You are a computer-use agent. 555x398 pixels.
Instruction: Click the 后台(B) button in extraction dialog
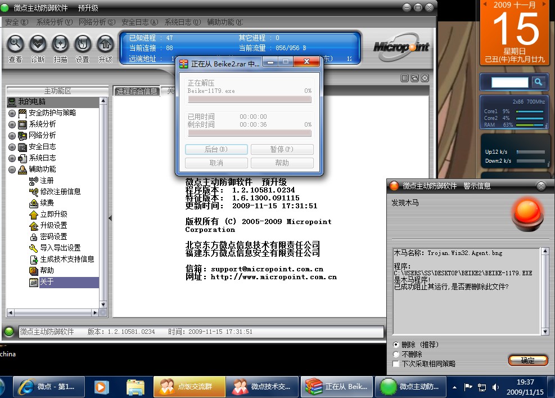pos(216,149)
